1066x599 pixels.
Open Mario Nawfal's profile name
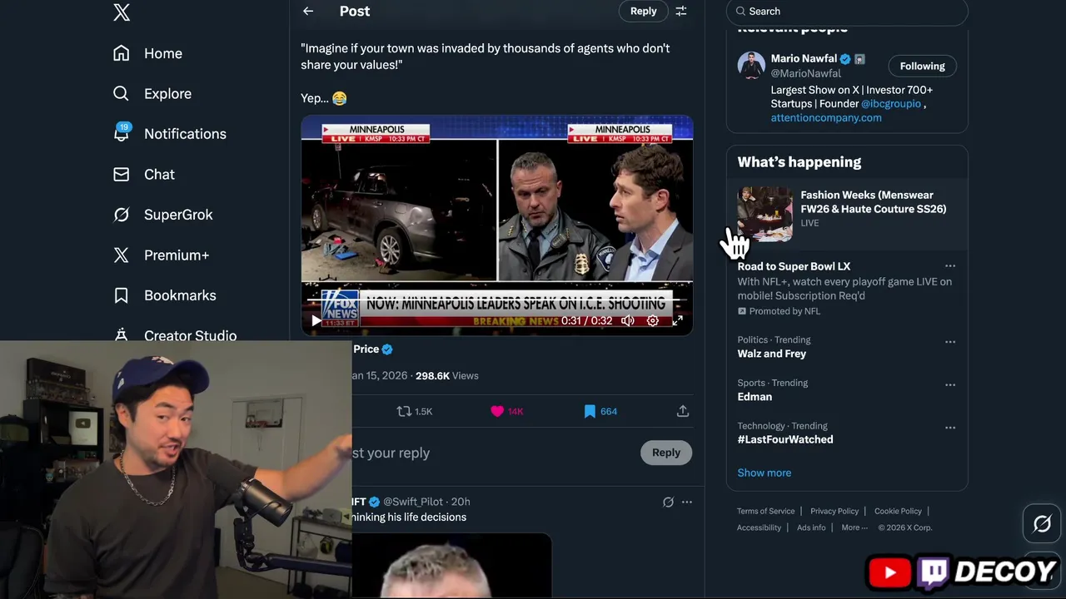tap(804, 58)
